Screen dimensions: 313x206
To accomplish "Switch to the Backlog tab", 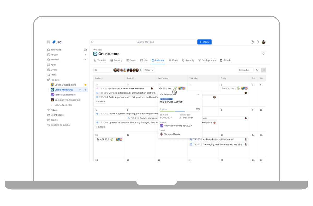I will [116, 60].
